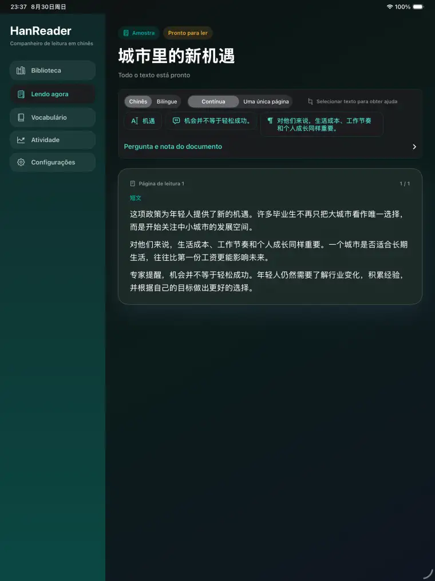
Task: Click the Pronto para ler badge
Action: pyautogui.click(x=188, y=33)
